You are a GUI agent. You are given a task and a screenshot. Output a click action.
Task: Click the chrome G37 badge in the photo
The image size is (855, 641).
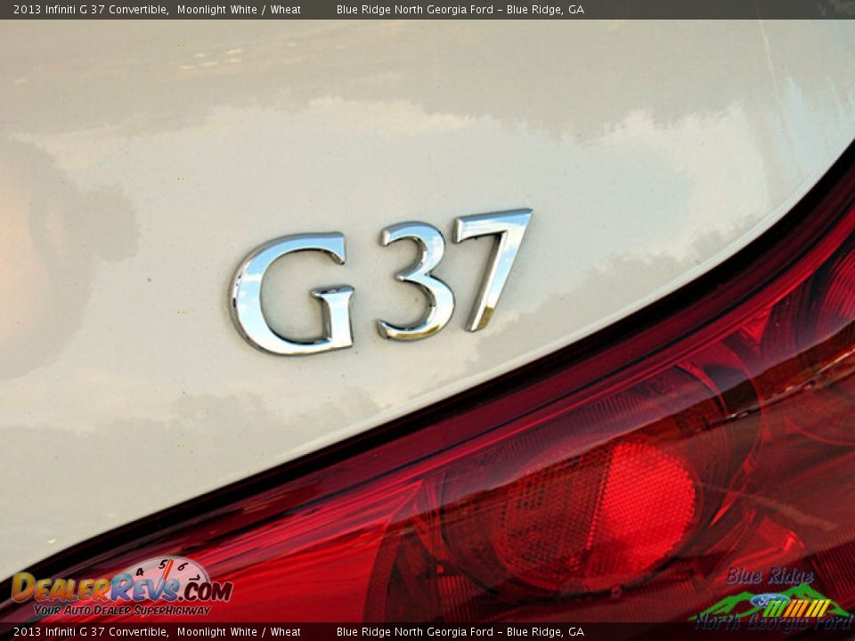380,281
